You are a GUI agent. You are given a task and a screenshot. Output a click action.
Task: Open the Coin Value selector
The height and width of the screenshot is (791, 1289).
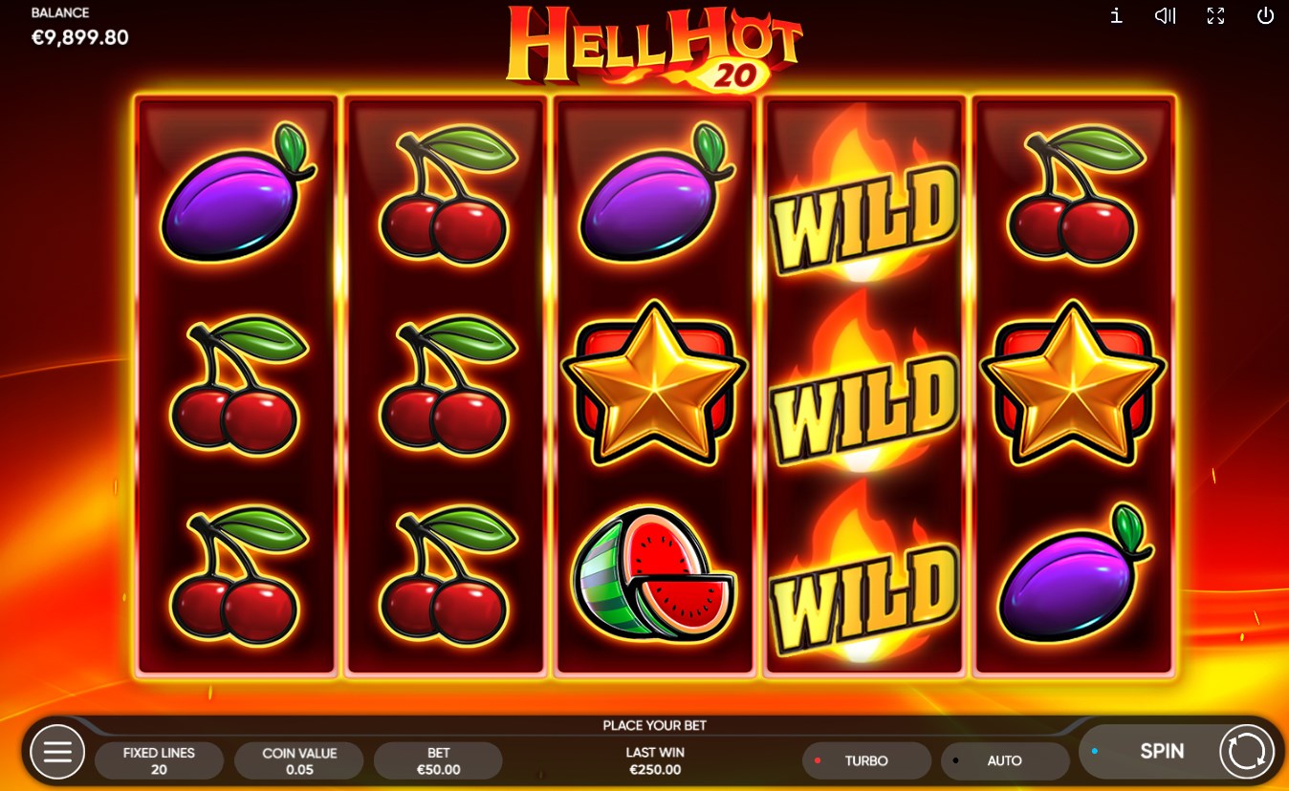(299, 760)
